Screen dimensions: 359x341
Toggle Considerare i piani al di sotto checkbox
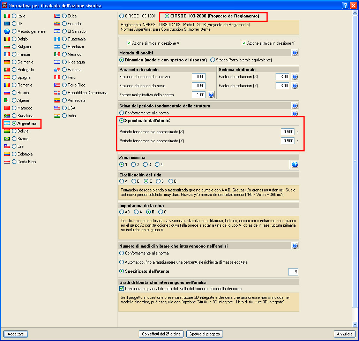coord(121,289)
